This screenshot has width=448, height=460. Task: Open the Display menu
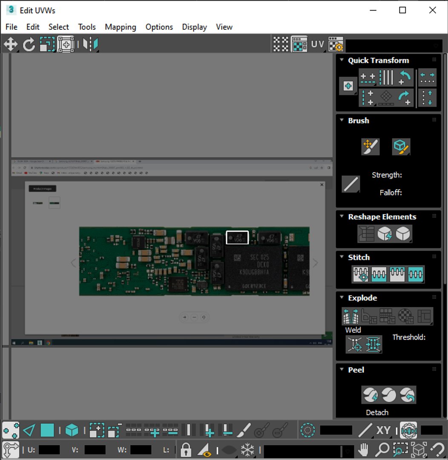[195, 27]
